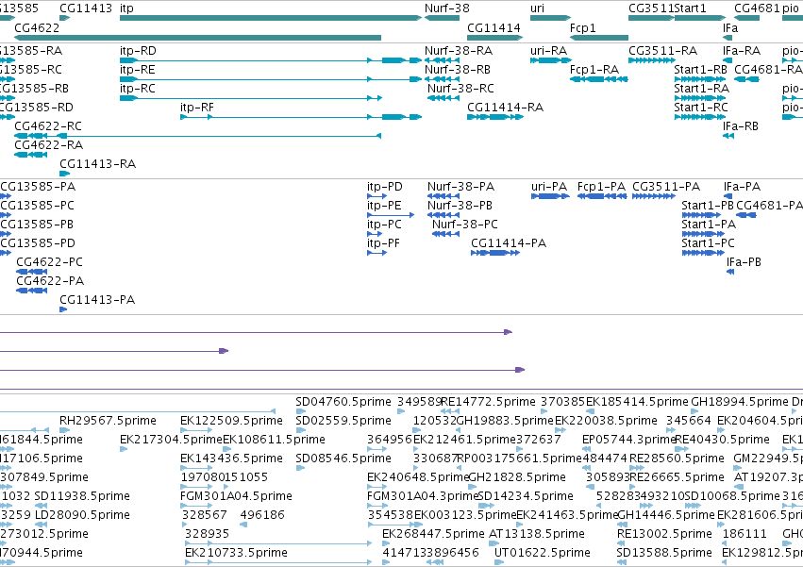Open the CG4622-RA transcript label
Viewport: 803px width, 567px height.
(49, 145)
